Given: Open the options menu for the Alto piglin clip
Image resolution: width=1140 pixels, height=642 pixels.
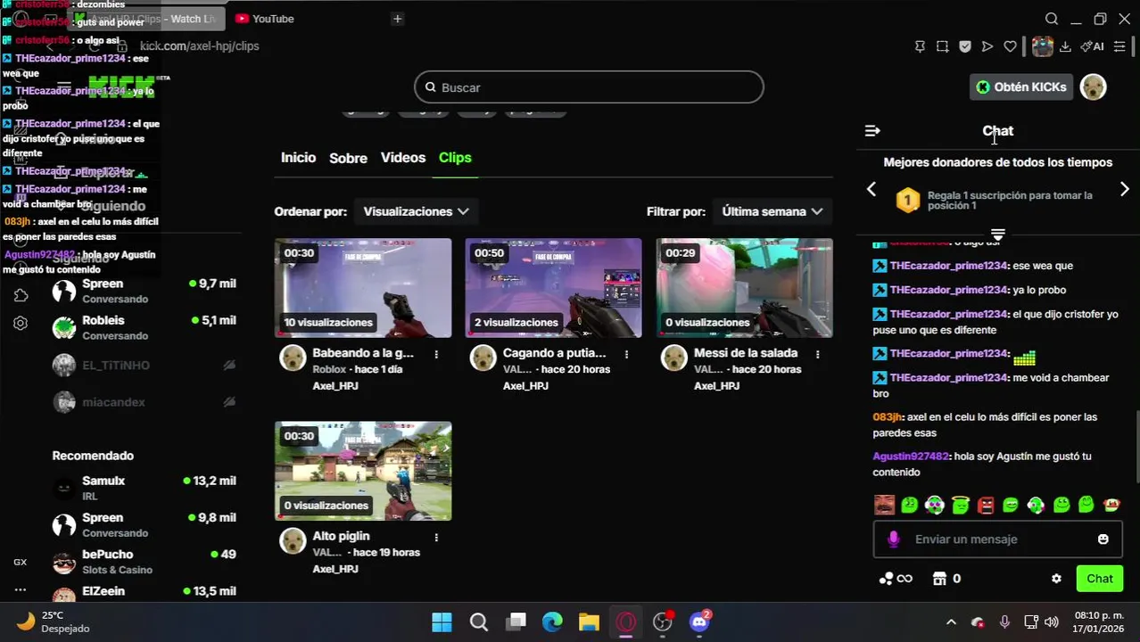Looking at the screenshot, I should click(x=436, y=537).
